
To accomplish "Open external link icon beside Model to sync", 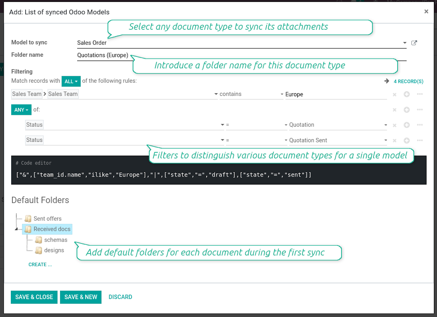I will click(414, 43).
